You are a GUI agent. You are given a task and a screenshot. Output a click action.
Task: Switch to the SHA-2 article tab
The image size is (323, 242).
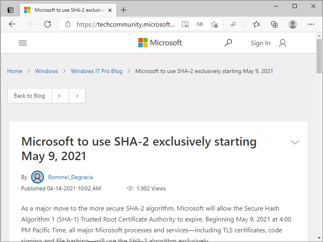65,10
